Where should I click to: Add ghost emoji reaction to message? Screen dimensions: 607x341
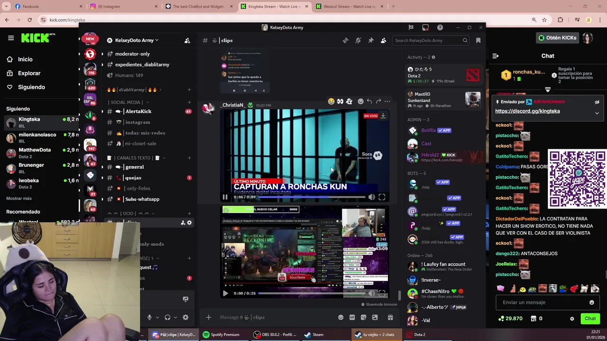[x=349, y=101]
